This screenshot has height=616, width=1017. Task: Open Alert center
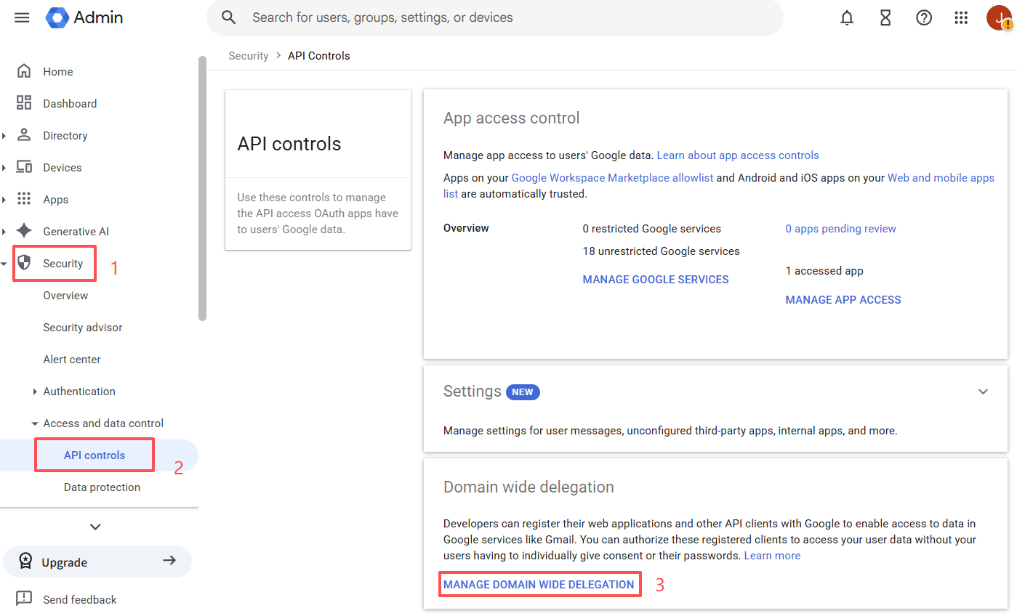coord(72,359)
